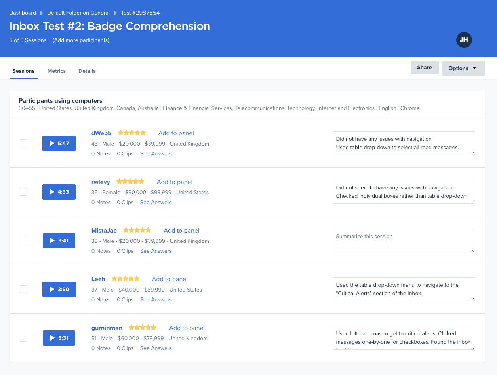497x375 pixels.
Task: Play gurninman's 3:31 session recording
Action: click(59, 338)
